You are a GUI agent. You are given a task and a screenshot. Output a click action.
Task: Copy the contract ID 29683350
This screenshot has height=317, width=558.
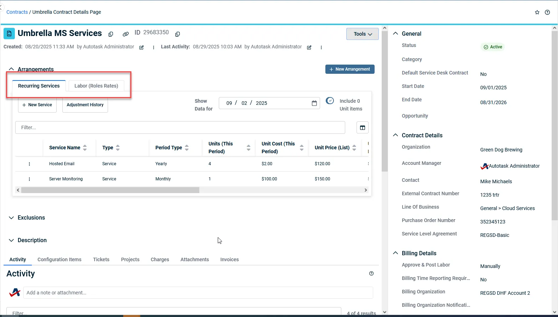(178, 34)
